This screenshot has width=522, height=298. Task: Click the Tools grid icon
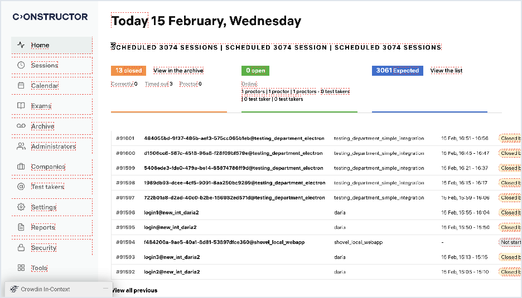[x=21, y=268]
